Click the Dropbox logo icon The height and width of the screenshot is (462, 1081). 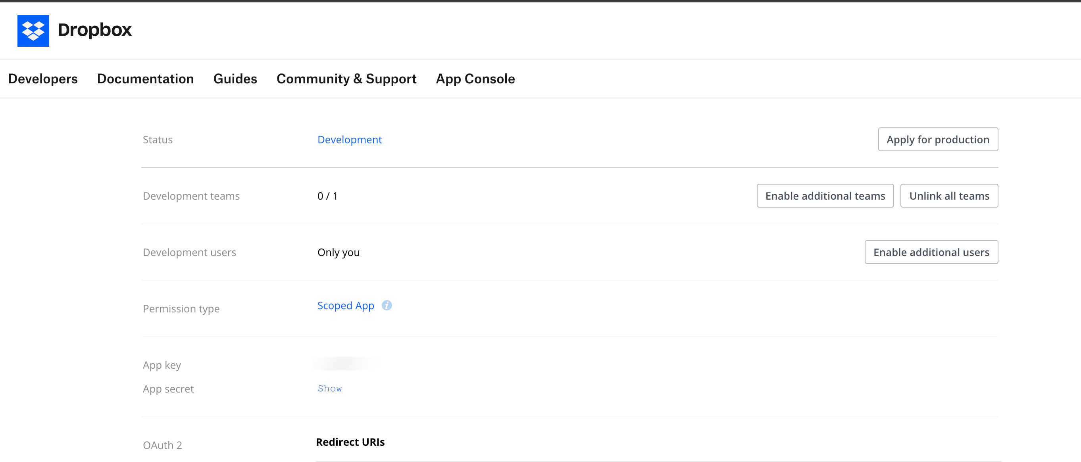tap(33, 31)
